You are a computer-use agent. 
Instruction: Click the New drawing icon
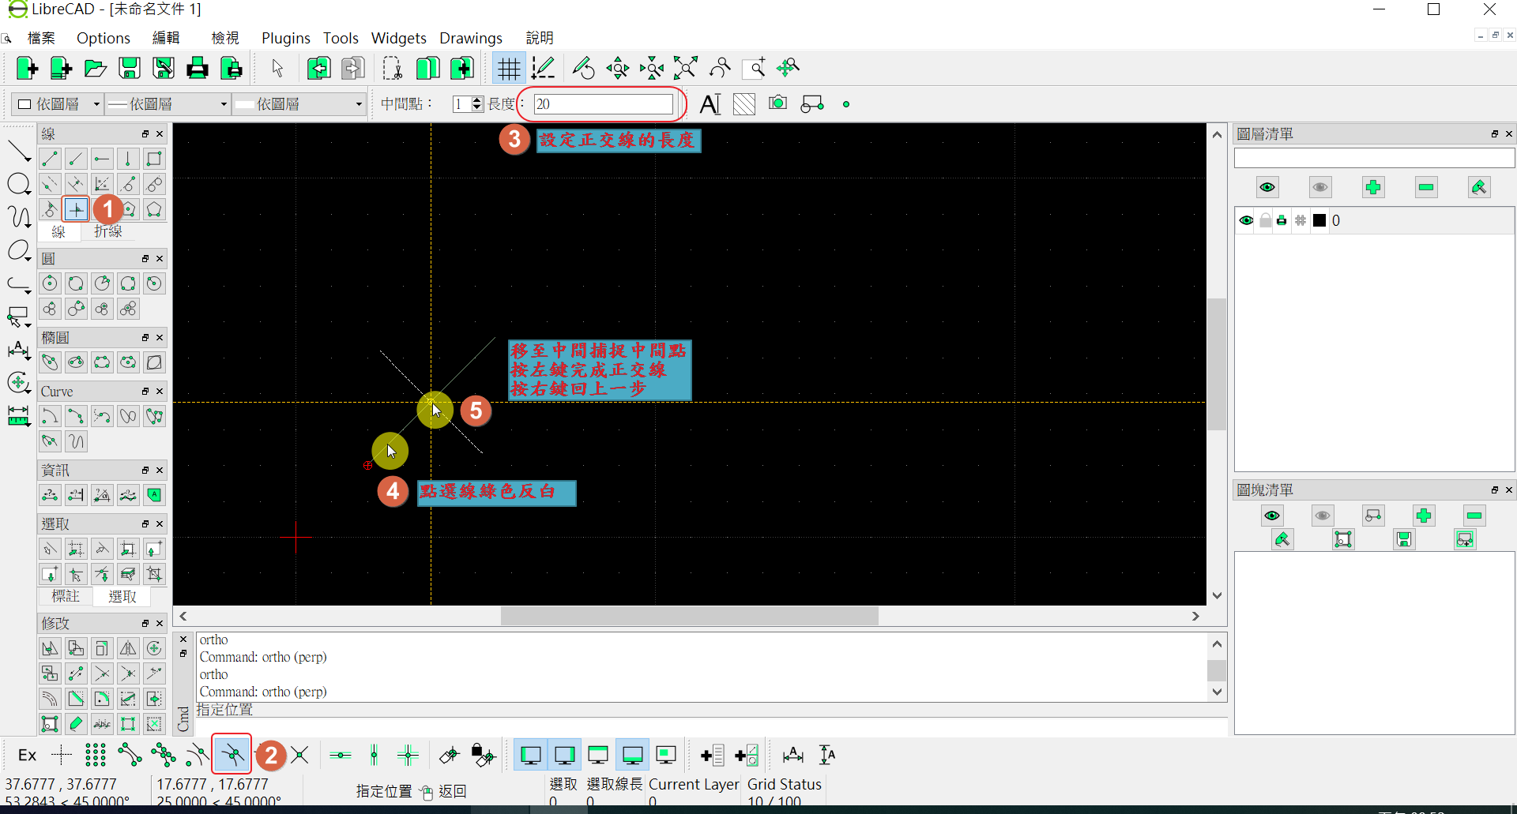coord(28,69)
